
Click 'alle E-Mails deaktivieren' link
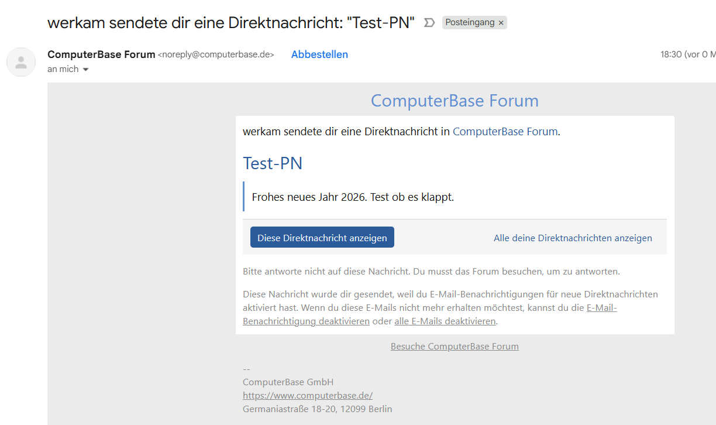click(445, 321)
